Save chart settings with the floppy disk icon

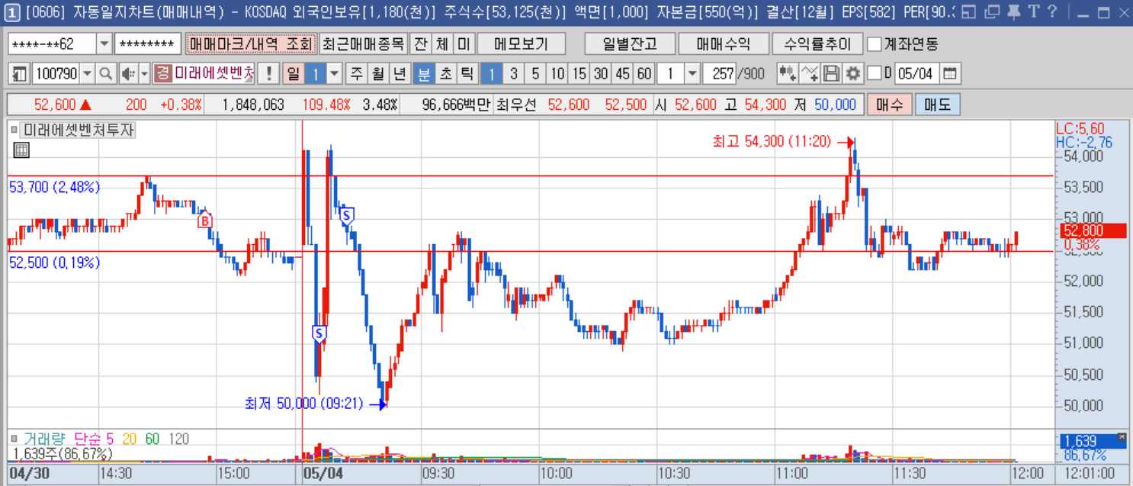832,74
